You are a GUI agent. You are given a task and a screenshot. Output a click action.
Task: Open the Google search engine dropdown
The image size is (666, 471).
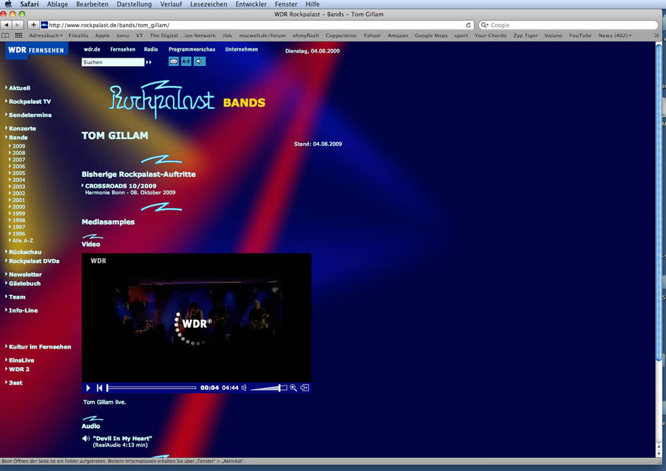[x=485, y=25]
